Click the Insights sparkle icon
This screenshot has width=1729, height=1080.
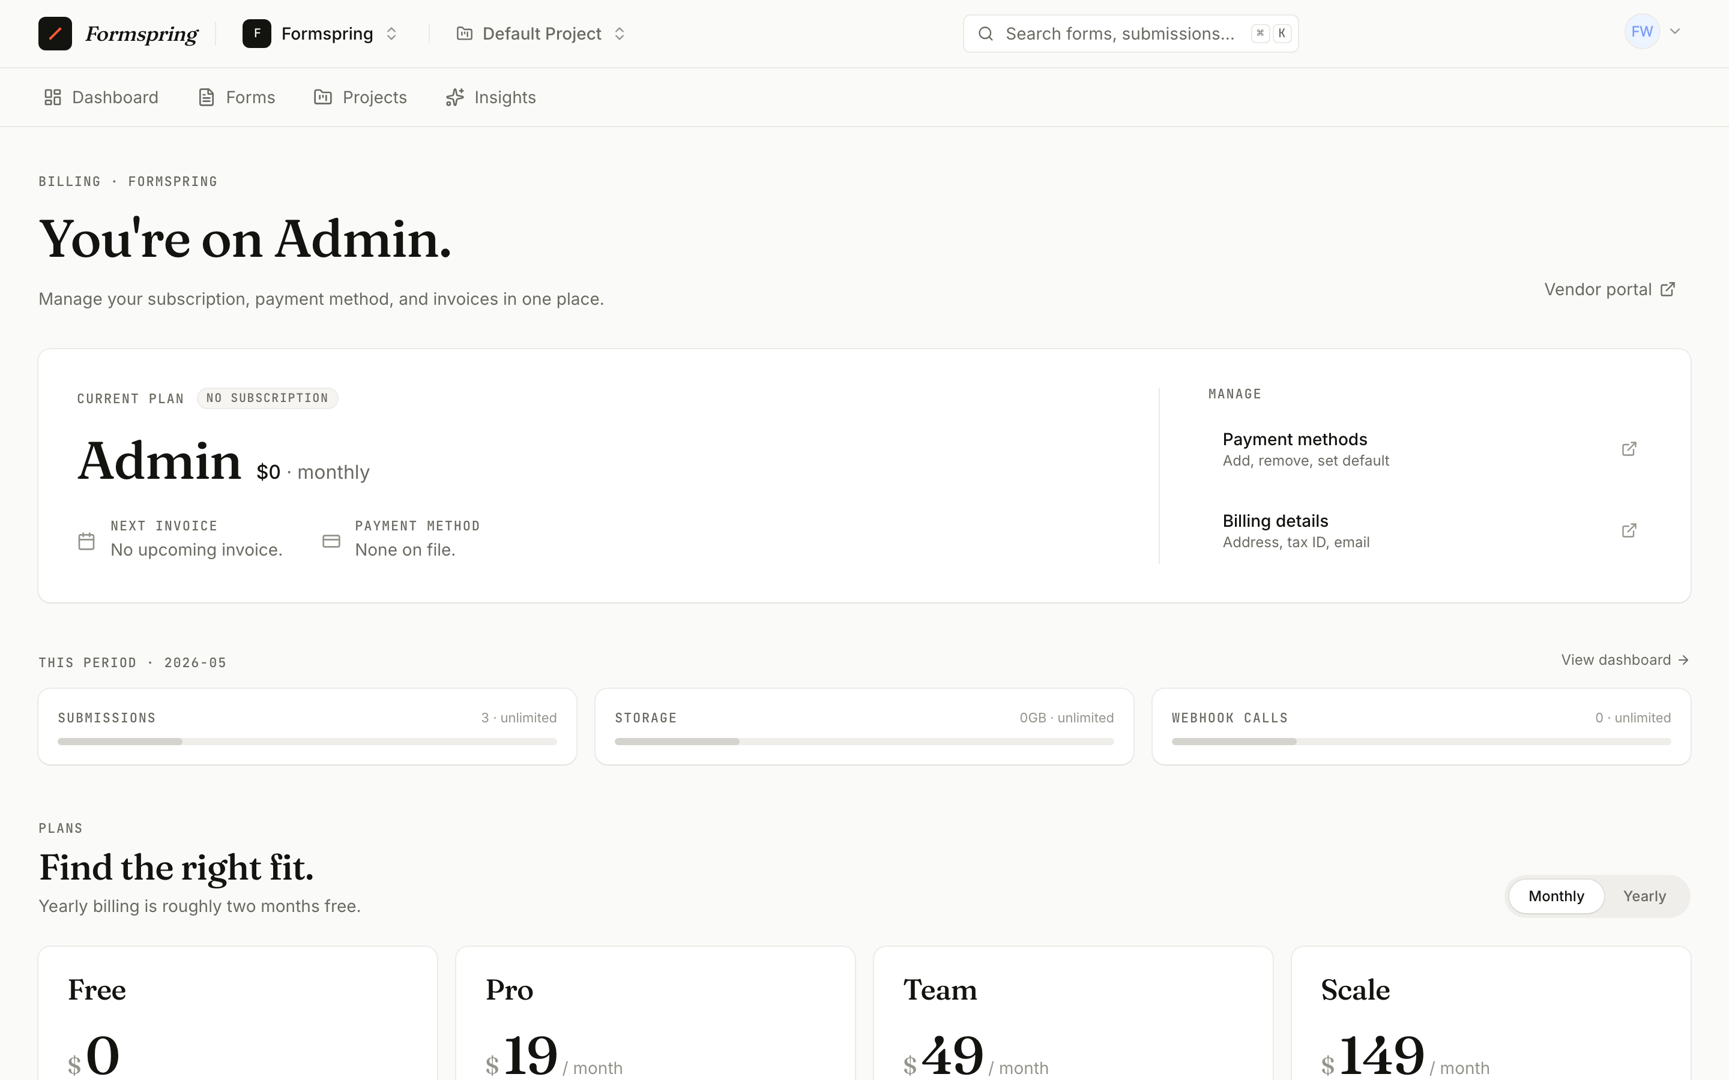tap(455, 97)
